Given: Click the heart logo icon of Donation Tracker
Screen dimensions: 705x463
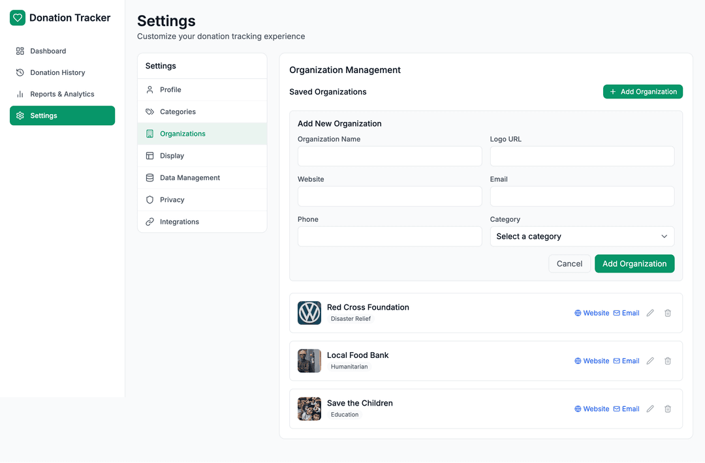Looking at the screenshot, I should point(18,18).
